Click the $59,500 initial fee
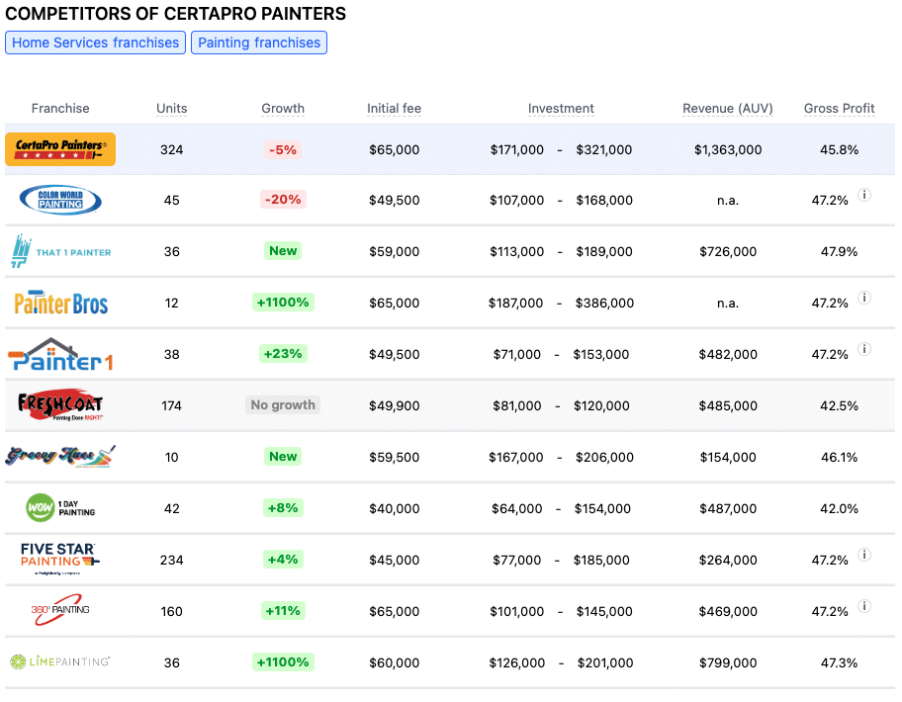The width and height of the screenshot is (902, 702). (x=394, y=457)
